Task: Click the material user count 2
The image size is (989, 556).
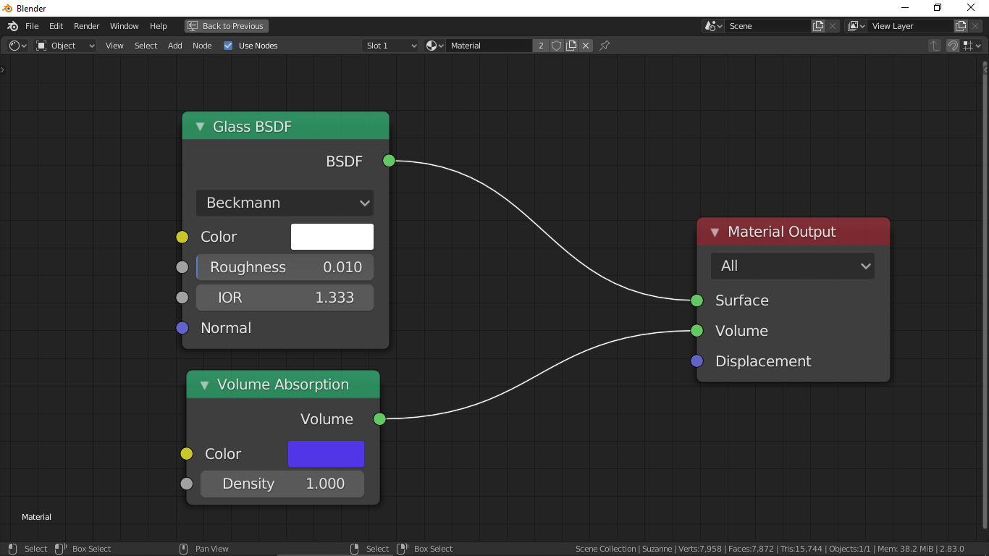Action: (541, 46)
